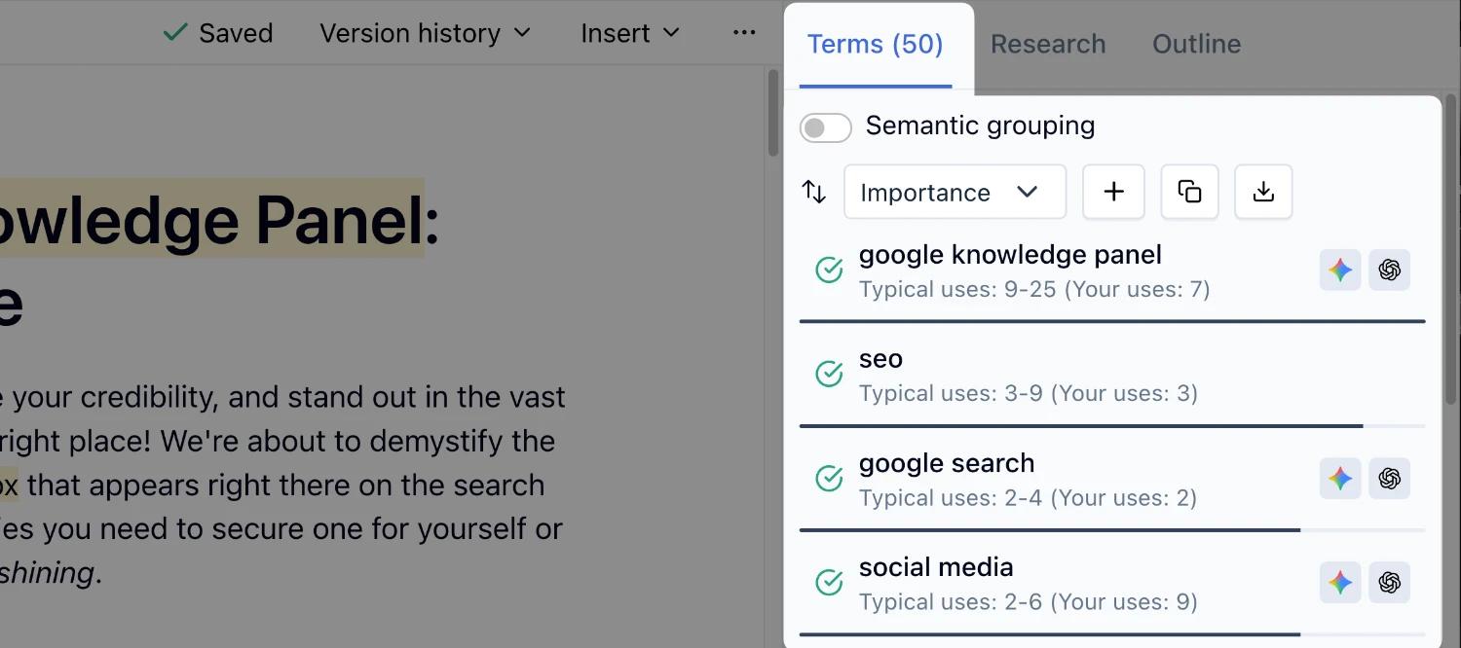
Task: Toggle checkmark for google search term
Action: click(x=829, y=478)
